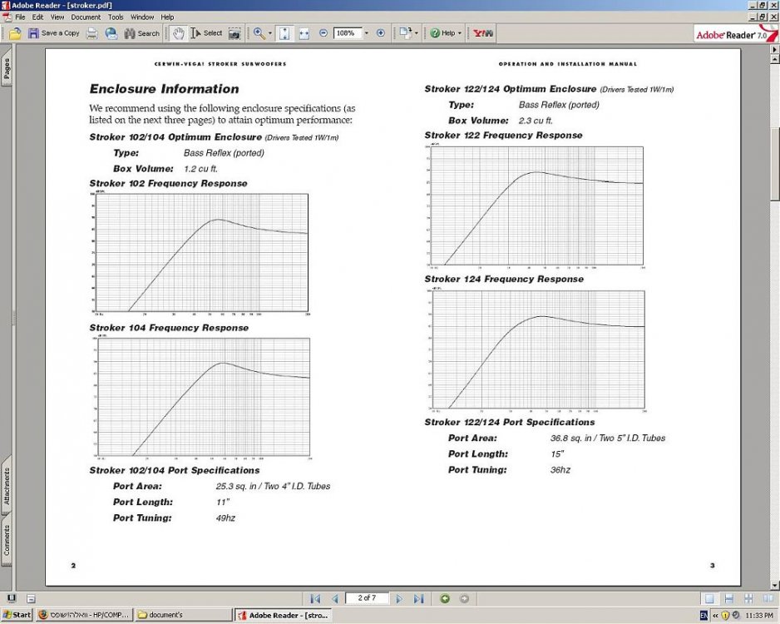Image resolution: width=780 pixels, height=624 pixels.
Task: Open the View menu
Action: click(57, 17)
